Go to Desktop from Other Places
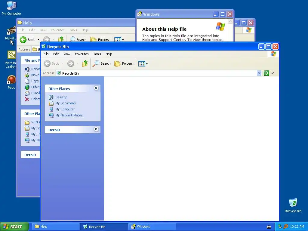308x231 pixels. 61,97
